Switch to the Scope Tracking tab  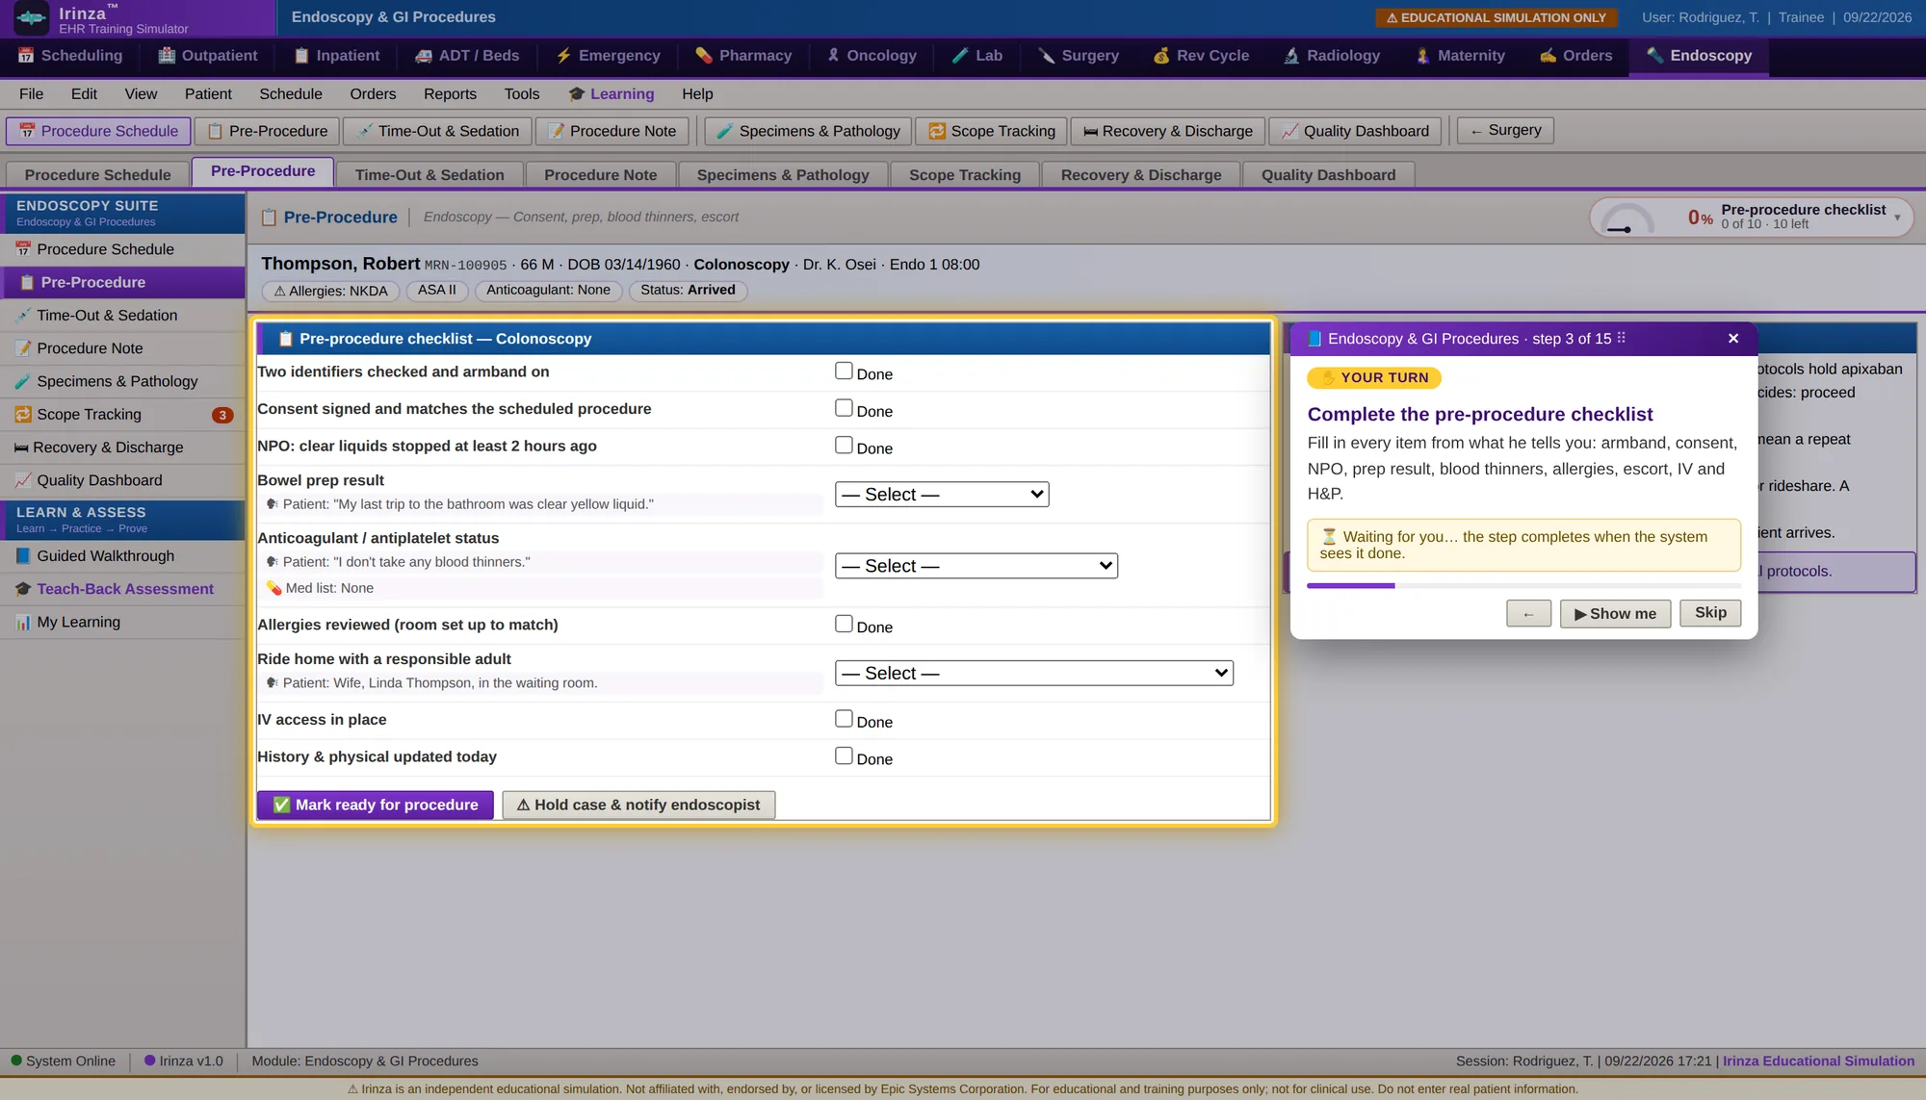pyautogui.click(x=964, y=175)
